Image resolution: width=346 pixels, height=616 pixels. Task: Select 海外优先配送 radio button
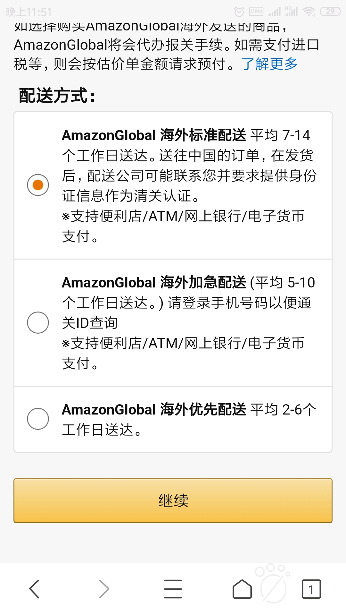tap(38, 419)
